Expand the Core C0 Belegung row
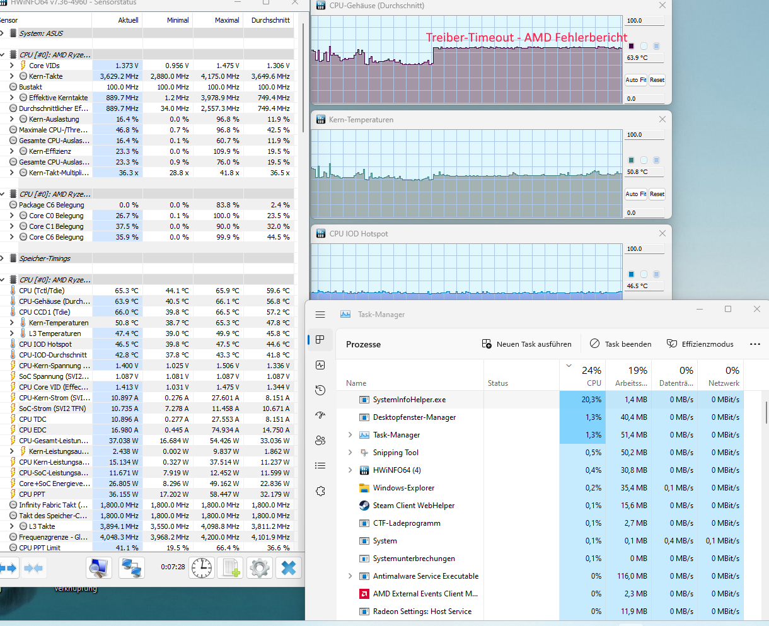This screenshot has height=626, width=769. [11, 216]
